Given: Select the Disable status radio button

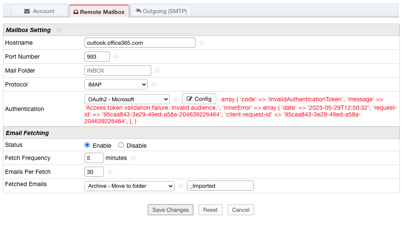Looking at the screenshot, I should click(121, 145).
